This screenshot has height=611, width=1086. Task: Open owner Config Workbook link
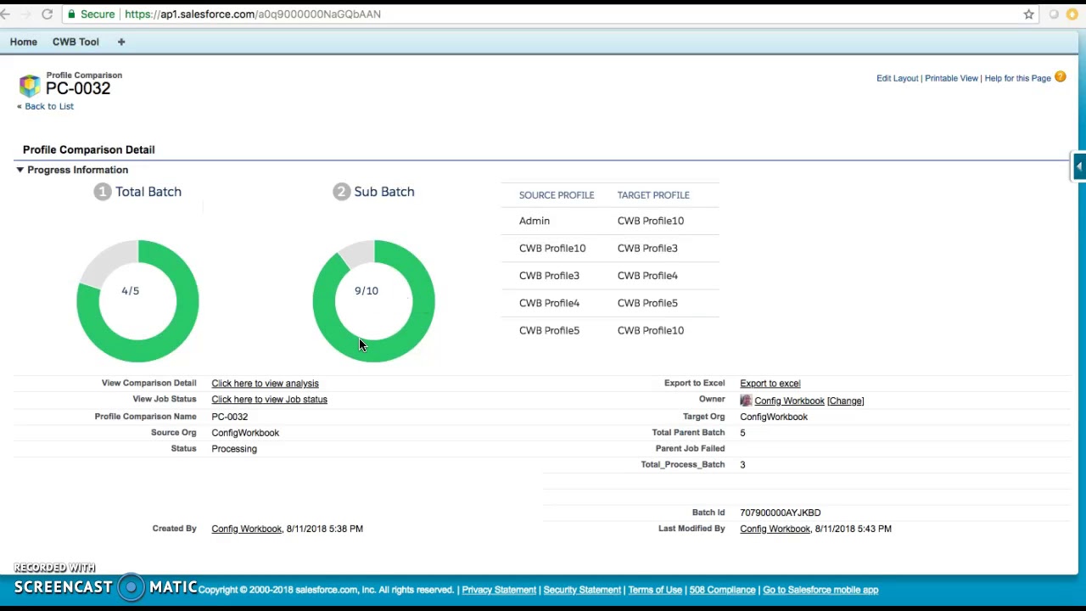point(789,401)
